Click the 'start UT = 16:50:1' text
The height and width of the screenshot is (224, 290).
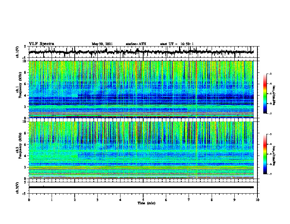177,44
